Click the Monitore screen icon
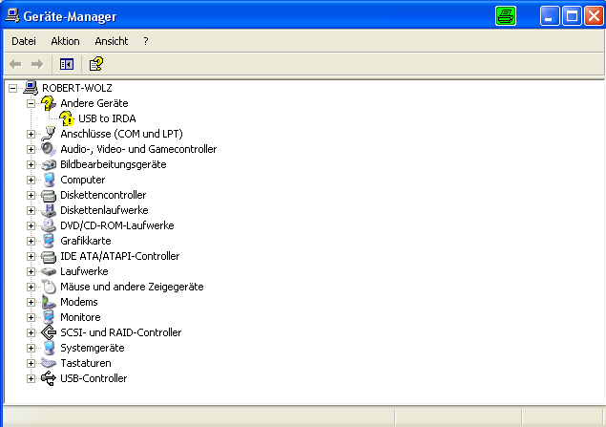 49,317
